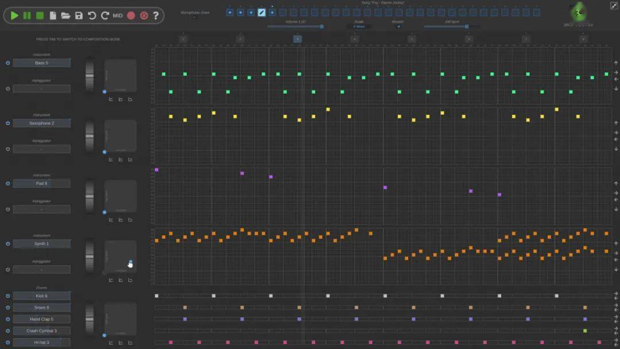The height and width of the screenshot is (349, 620).
Task: Stop playback with the green square
Action: [40, 15]
